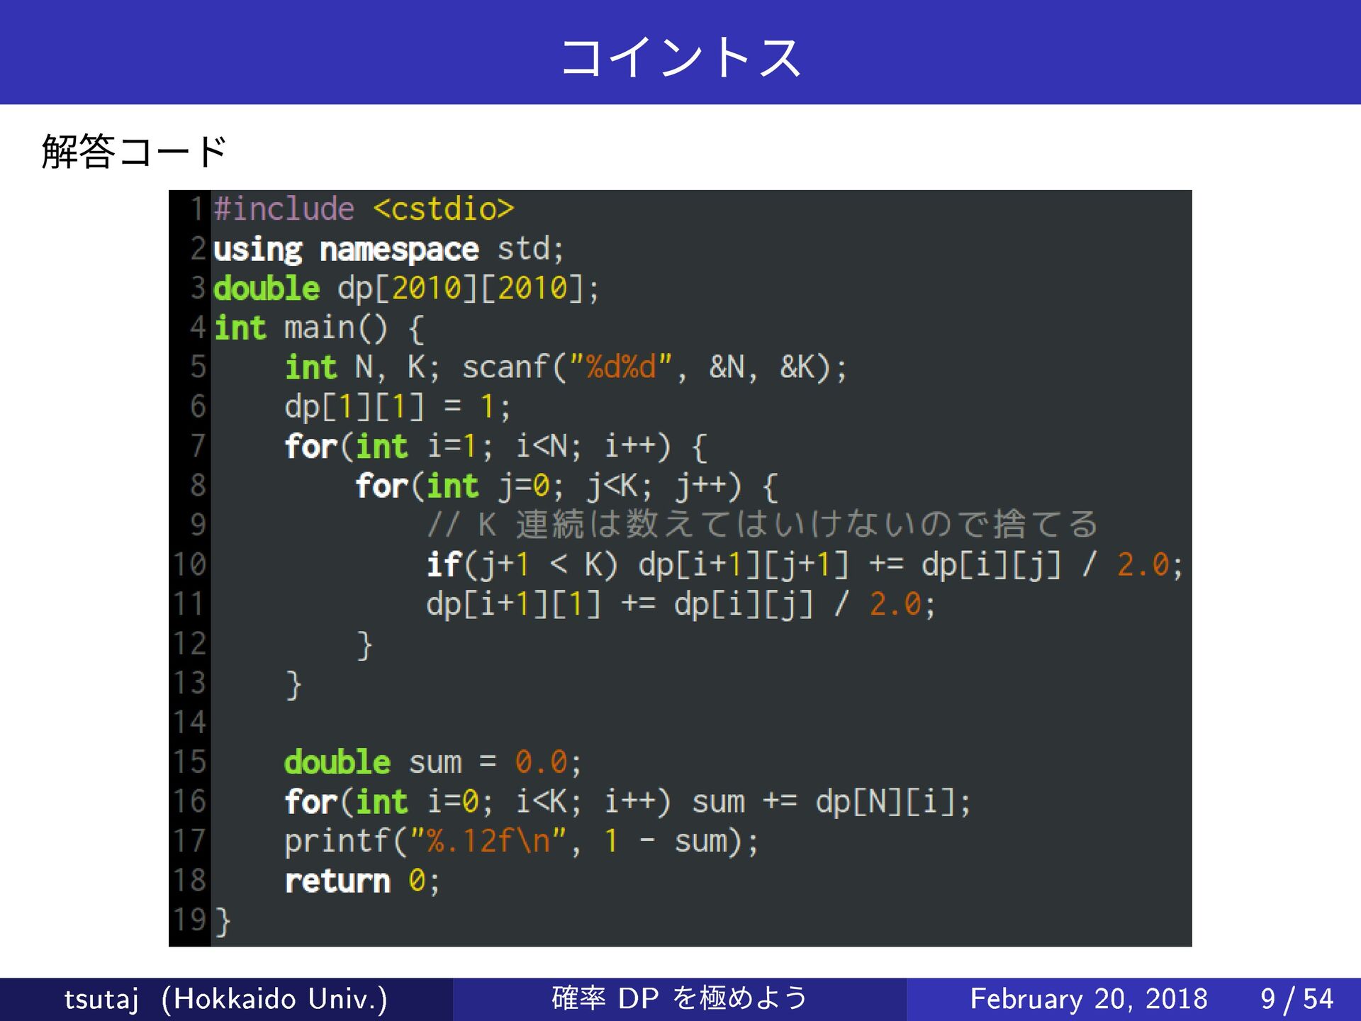Click the dp[1][1] = 1 initialization line

click(397, 407)
